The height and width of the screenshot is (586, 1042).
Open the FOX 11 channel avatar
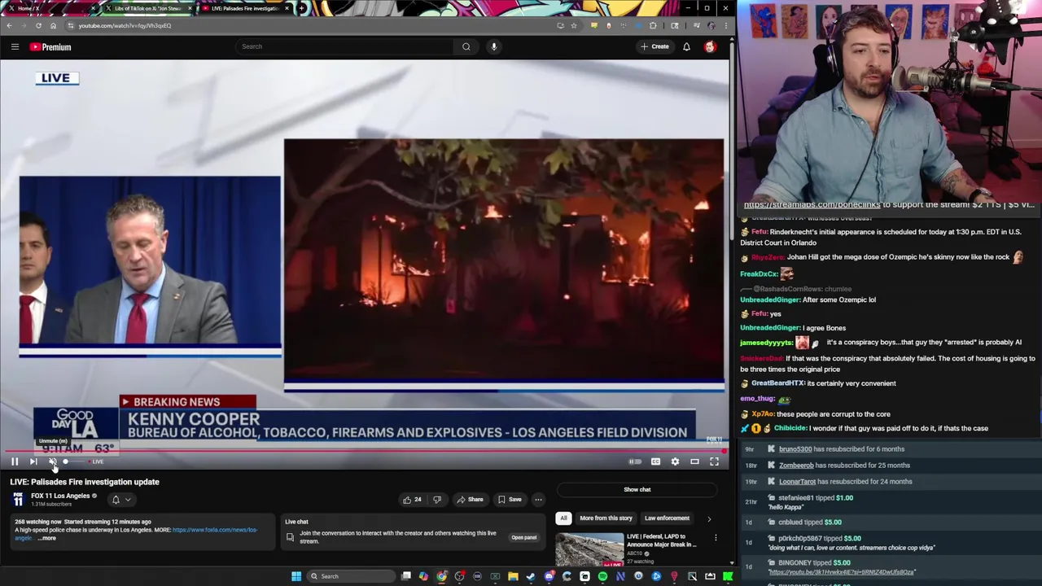(x=18, y=499)
